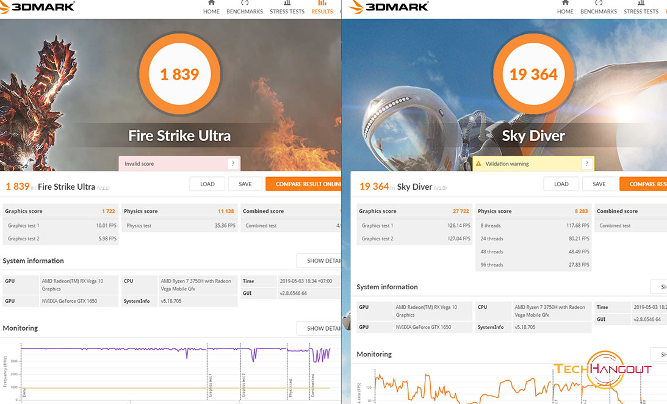
Task: Click the Validation warning banner
Action: [533, 164]
